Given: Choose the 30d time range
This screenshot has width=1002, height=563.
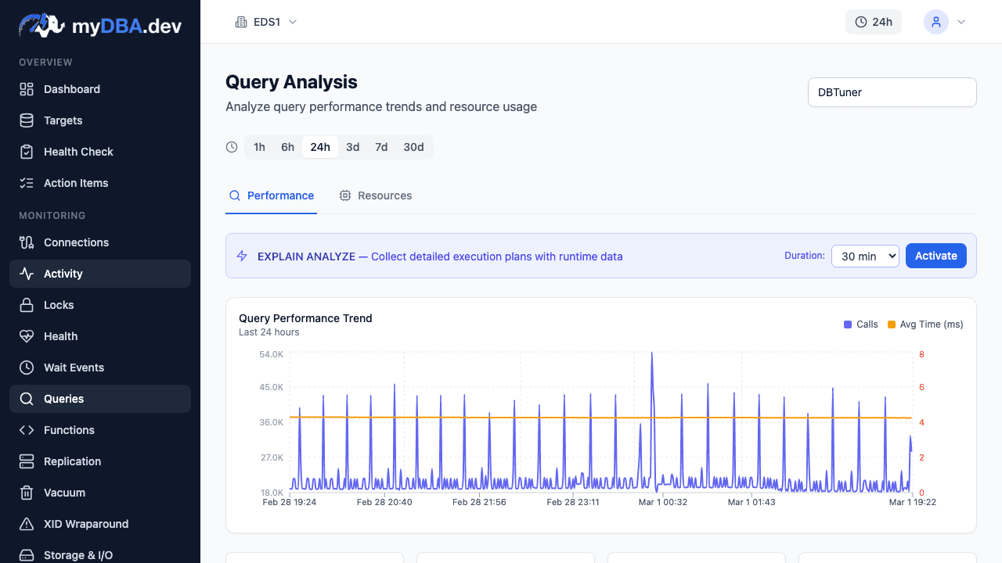Looking at the screenshot, I should pyautogui.click(x=413, y=147).
